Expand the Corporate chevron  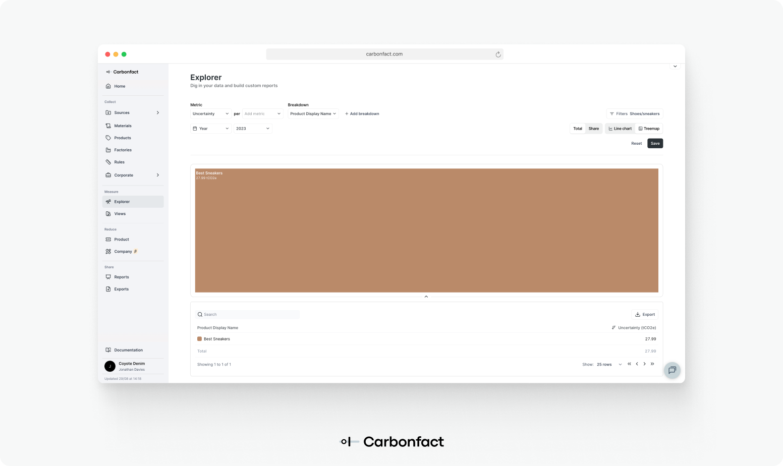158,175
